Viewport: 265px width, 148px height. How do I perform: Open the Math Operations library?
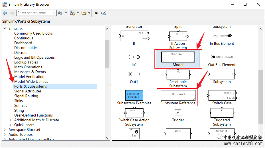coord(28,67)
